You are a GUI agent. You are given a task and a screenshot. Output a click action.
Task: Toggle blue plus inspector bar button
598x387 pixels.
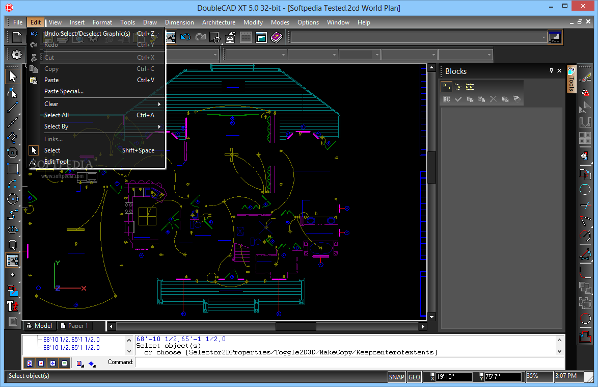pyautogui.click(x=52, y=364)
